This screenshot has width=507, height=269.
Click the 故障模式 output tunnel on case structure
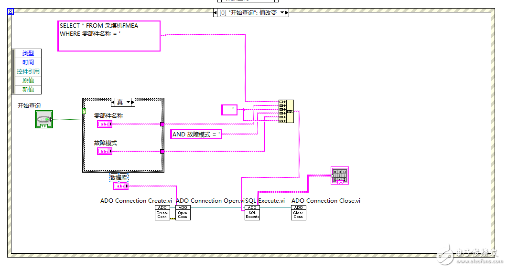click(x=162, y=151)
